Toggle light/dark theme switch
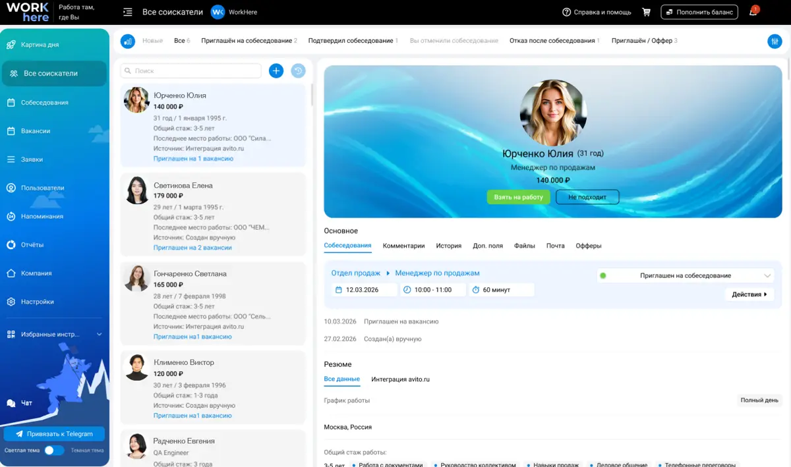This screenshot has height=467, width=791. [x=54, y=451]
